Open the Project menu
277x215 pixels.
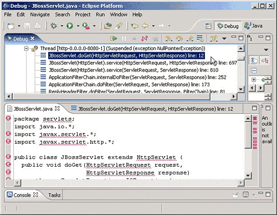tap(83, 14)
